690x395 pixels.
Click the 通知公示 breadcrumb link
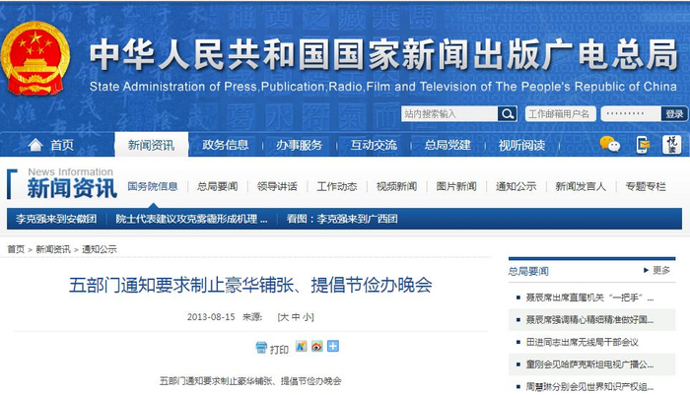pyautogui.click(x=100, y=249)
